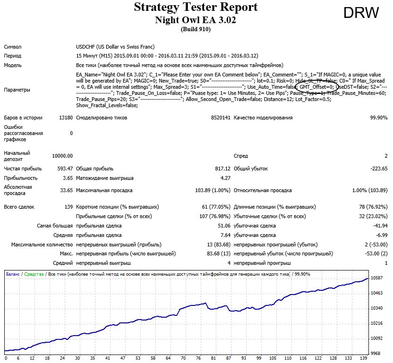
Task: Select the period value starting '15 Минут (M15)'
Action: point(167,56)
